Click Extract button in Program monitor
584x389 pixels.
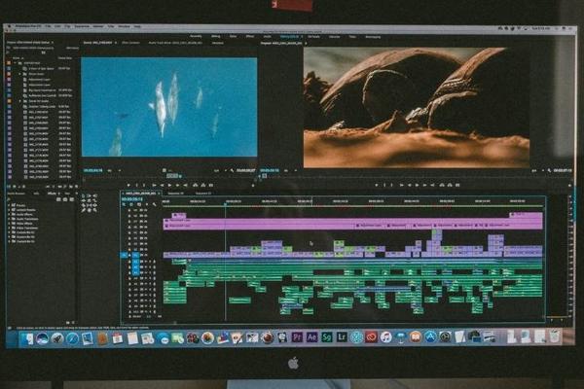[450, 185]
